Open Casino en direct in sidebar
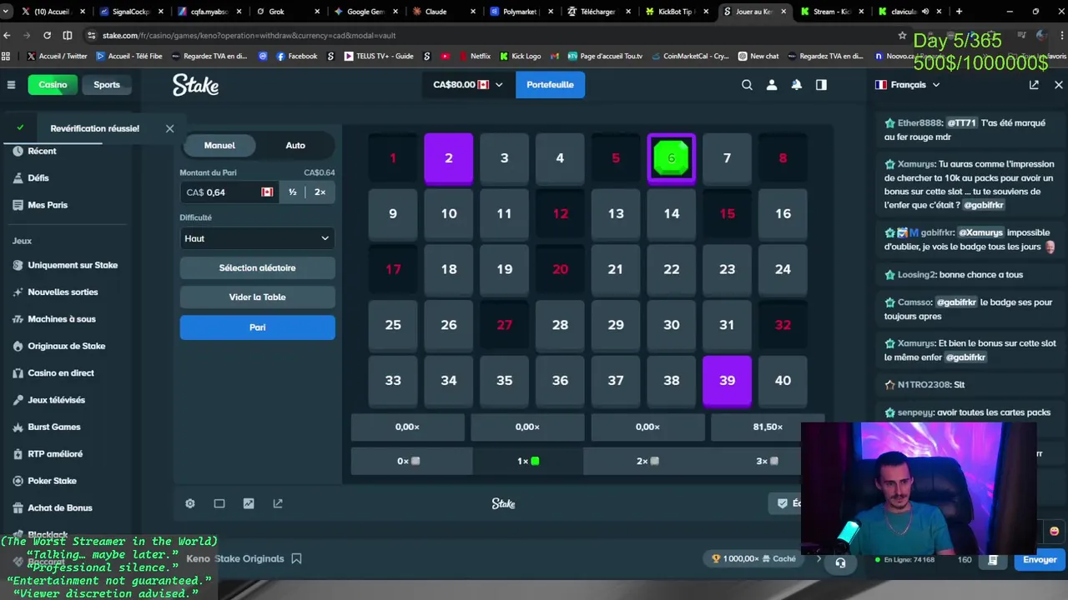1068x600 pixels. tap(61, 372)
